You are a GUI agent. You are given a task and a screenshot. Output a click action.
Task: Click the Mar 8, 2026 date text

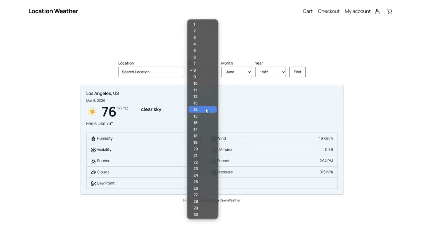[96, 100]
